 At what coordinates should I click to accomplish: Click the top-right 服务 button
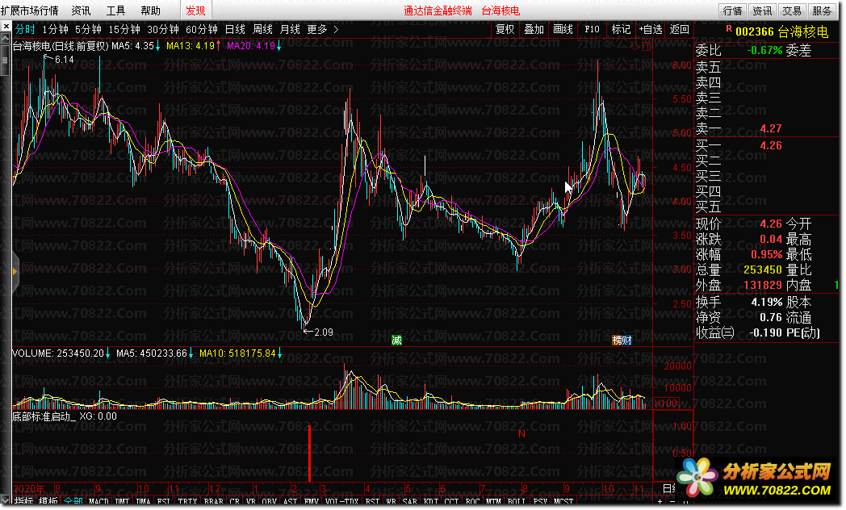click(822, 10)
